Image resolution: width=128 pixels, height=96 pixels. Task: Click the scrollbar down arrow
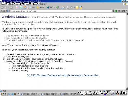click(x=127, y=89)
